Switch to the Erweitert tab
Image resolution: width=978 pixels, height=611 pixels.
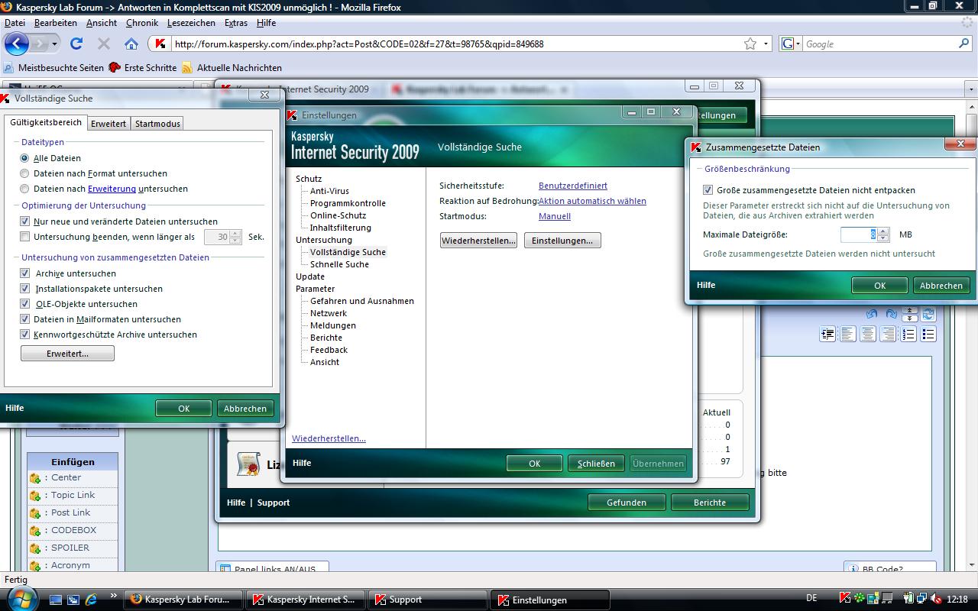click(x=108, y=124)
